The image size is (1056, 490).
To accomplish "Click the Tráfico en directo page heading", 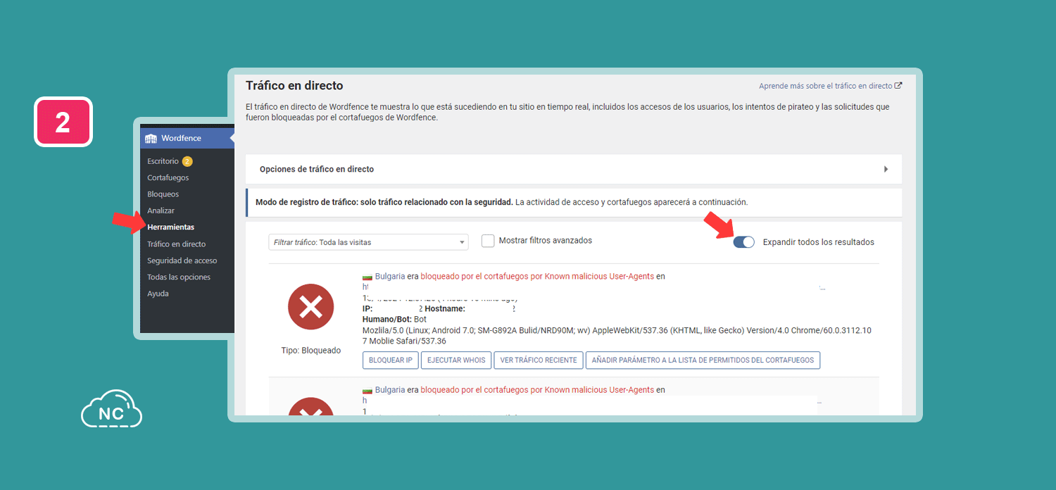I will (x=294, y=86).
